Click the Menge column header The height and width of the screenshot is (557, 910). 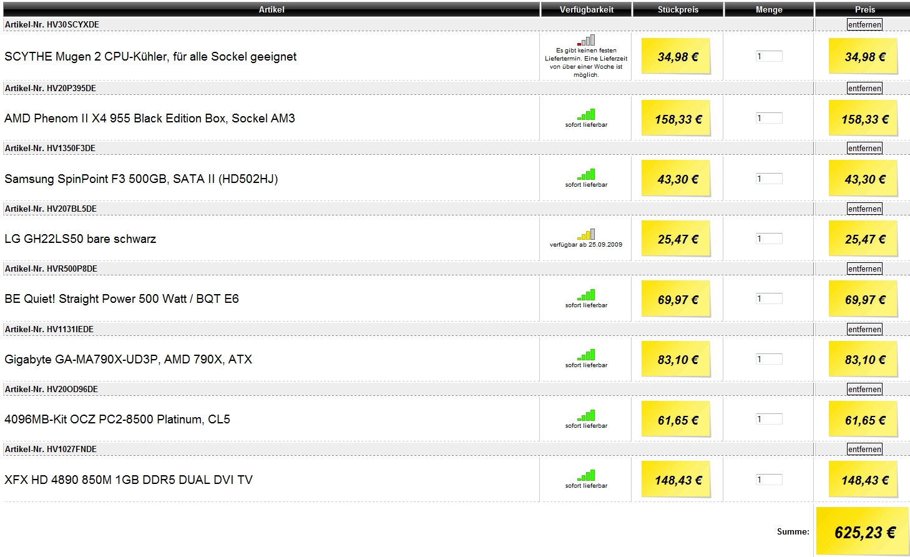pos(769,9)
